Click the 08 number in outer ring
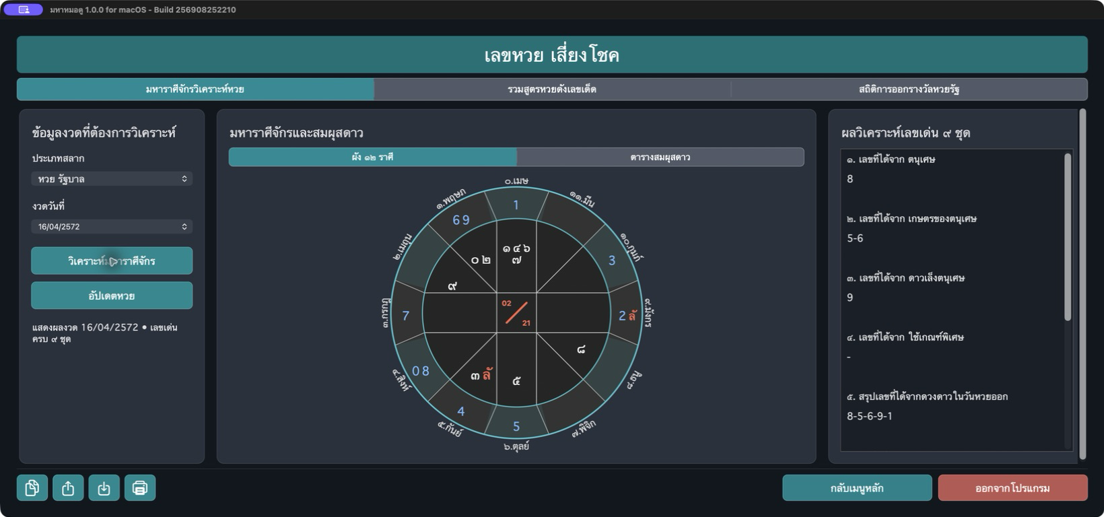 click(x=421, y=371)
